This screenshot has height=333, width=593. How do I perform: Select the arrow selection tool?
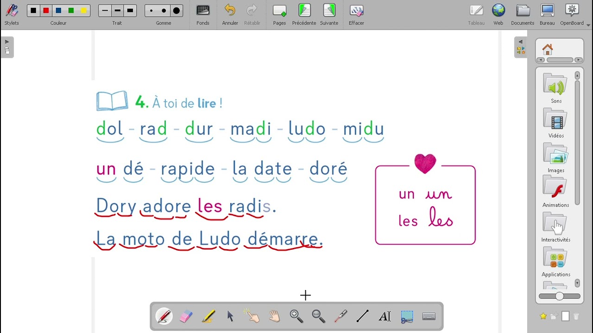pos(230,316)
